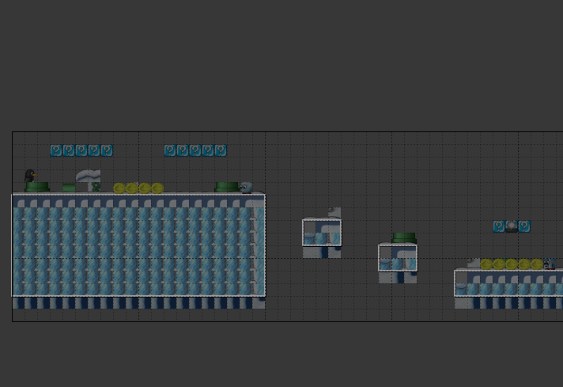563x387 pixels.
Task: Select the snow mound left of the five-coin row
Action: tap(474, 263)
